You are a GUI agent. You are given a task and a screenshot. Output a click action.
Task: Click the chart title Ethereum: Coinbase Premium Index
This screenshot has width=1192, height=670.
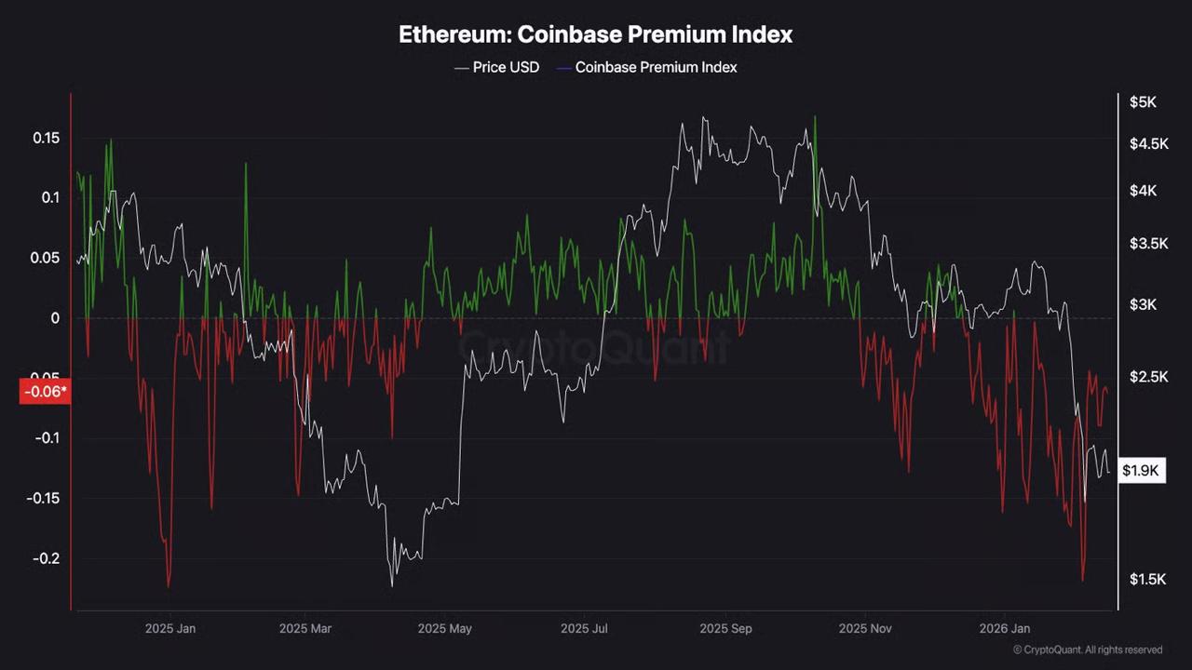596,34
